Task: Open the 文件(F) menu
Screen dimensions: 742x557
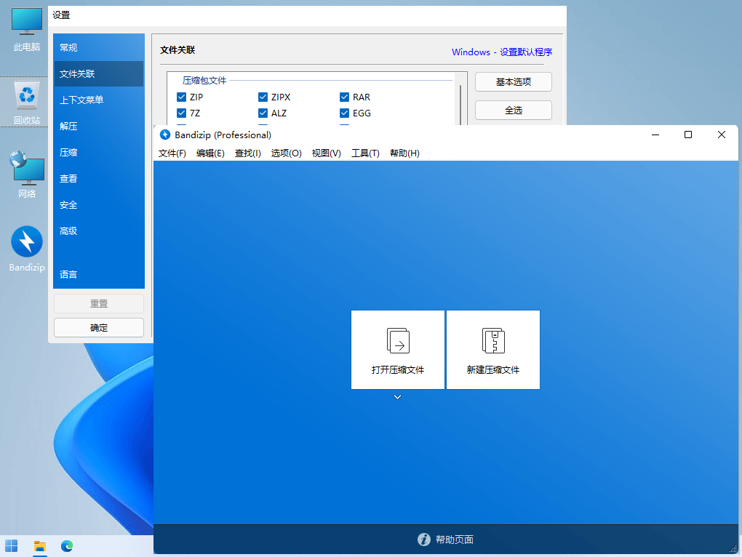Action: click(x=172, y=153)
